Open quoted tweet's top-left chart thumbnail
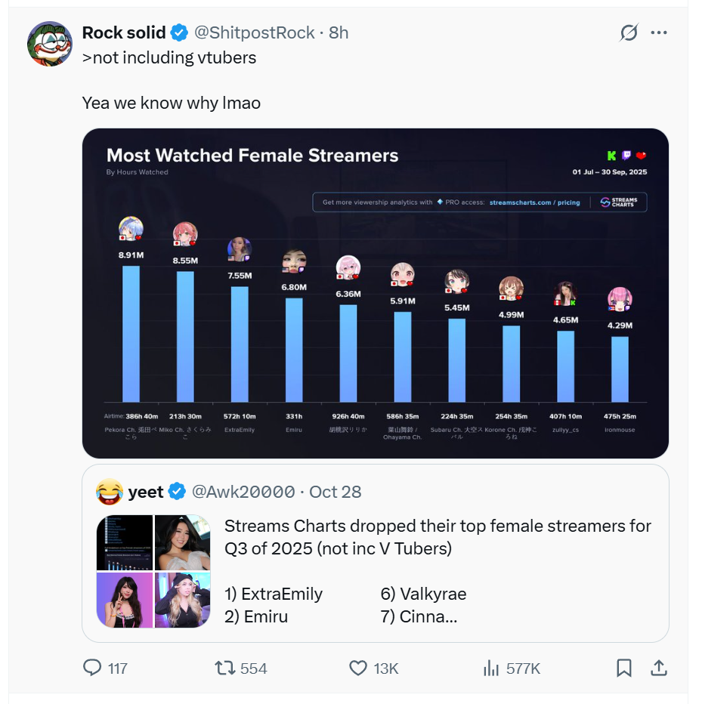702x704 pixels. tap(125, 542)
